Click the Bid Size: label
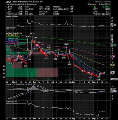 pos(29,14)
